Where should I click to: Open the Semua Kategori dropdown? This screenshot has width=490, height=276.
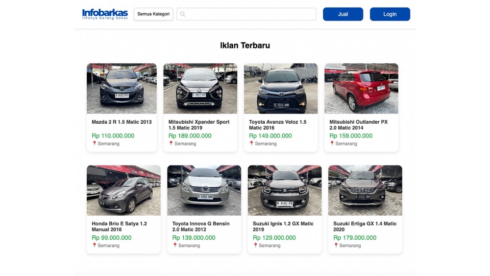tap(154, 14)
